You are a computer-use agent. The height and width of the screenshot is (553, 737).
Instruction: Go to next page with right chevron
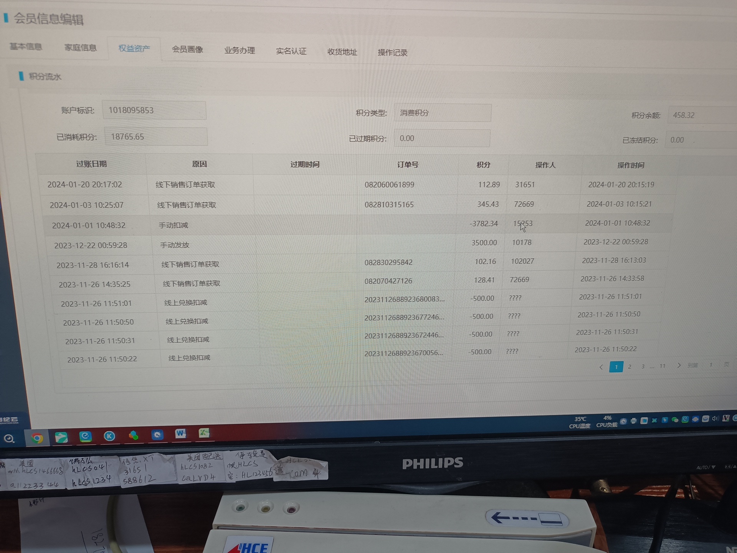[679, 365]
